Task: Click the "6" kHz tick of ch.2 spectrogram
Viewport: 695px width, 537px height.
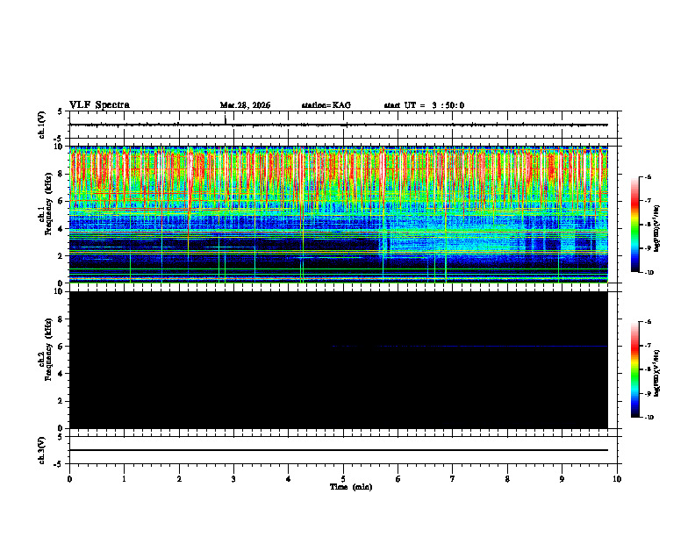Action: [x=61, y=347]
